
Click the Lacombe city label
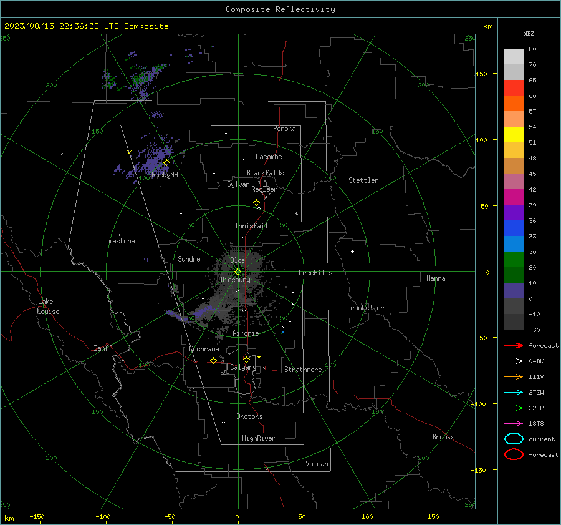point(269,157)
